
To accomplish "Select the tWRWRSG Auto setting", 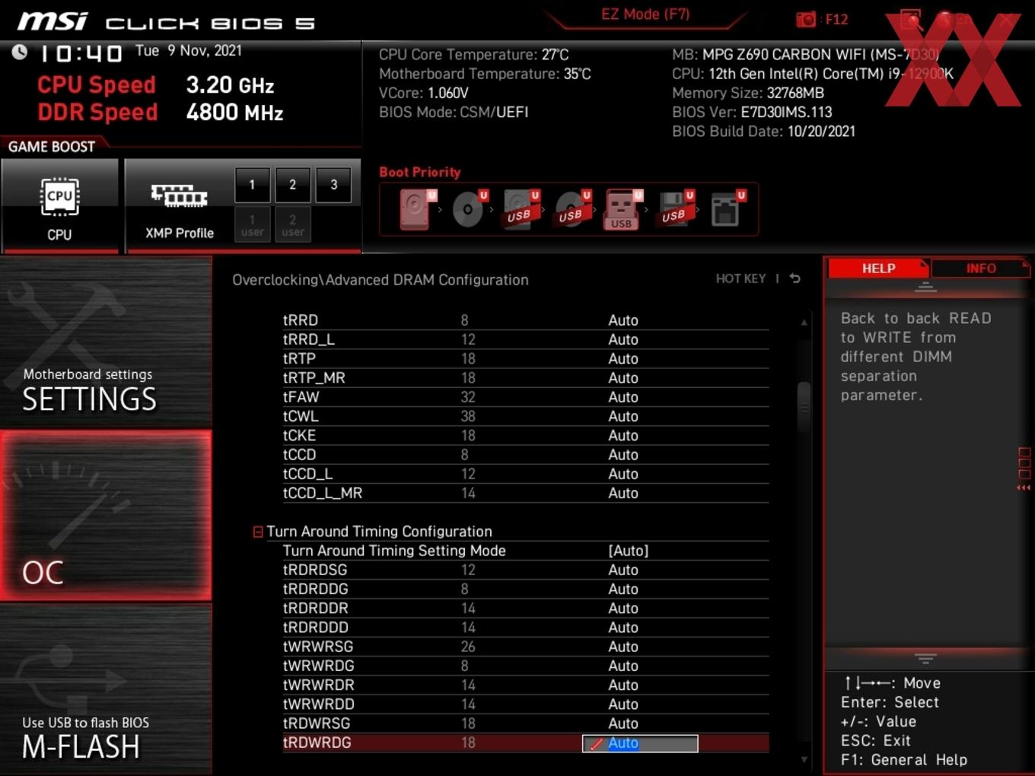I will point(623,647).
